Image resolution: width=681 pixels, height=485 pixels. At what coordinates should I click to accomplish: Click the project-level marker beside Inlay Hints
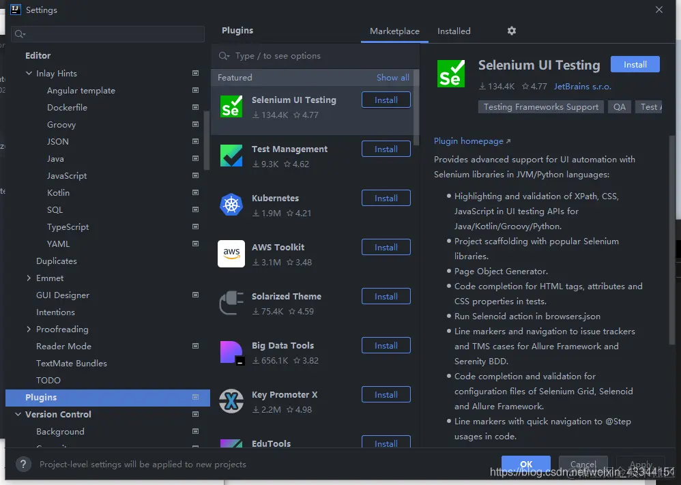195,74
